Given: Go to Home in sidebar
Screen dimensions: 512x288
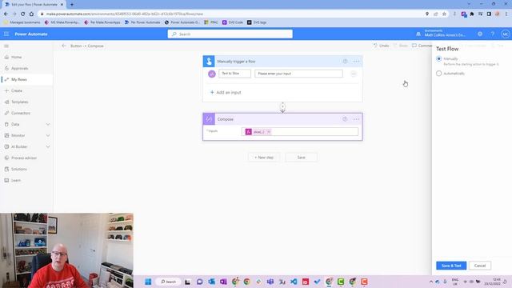Looking at the screenshot, I should point(16,57).
